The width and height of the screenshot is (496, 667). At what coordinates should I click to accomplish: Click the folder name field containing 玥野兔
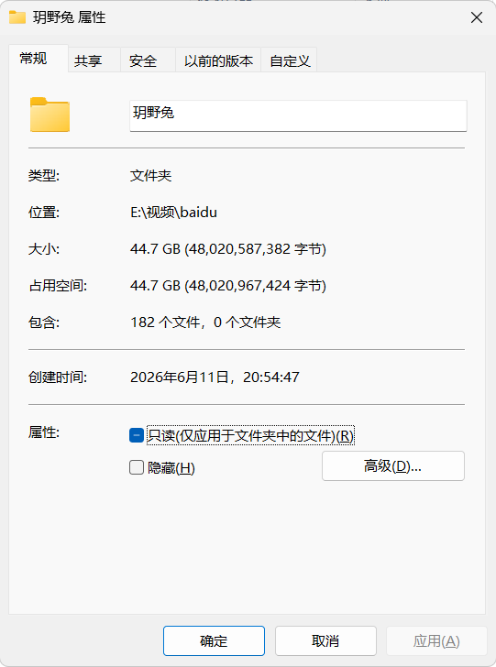point(298,115)
